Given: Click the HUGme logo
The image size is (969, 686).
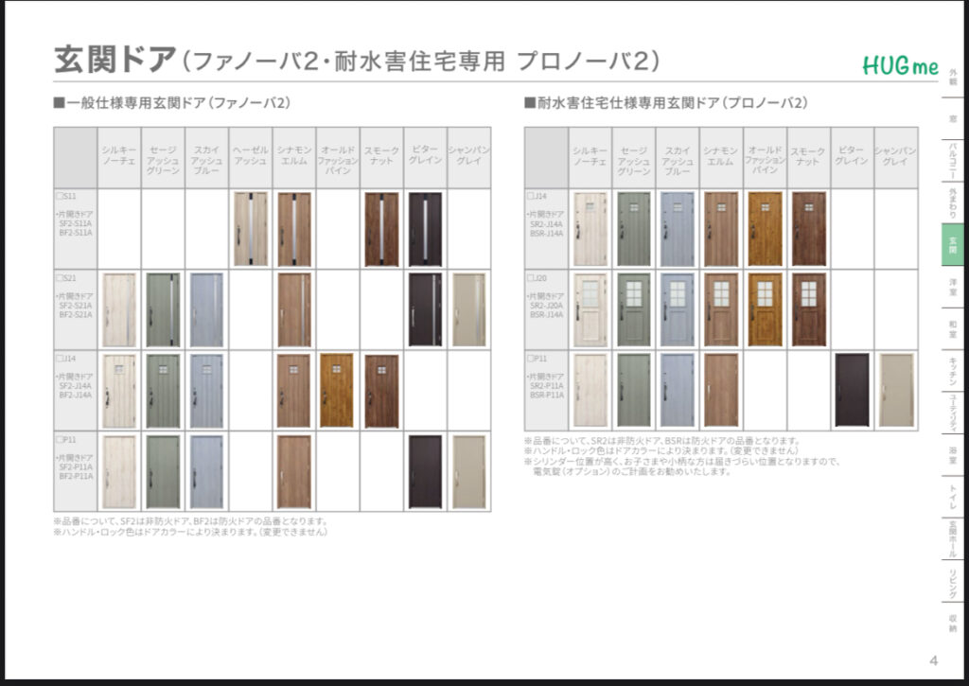Looking at the screenshot, I should coord(900,65).
